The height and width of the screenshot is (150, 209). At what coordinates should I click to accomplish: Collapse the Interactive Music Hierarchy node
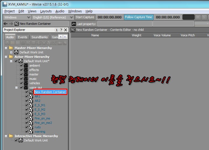[x=6, y=136]
